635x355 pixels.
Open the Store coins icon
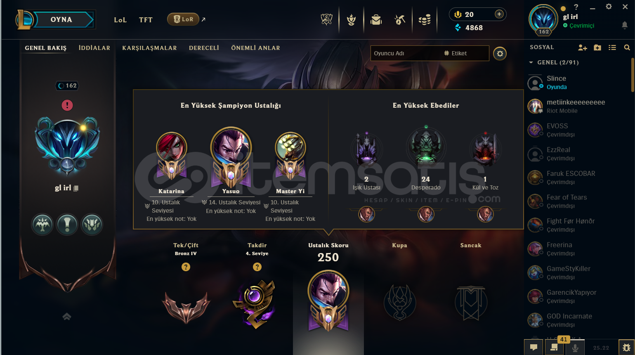(425, 19)
